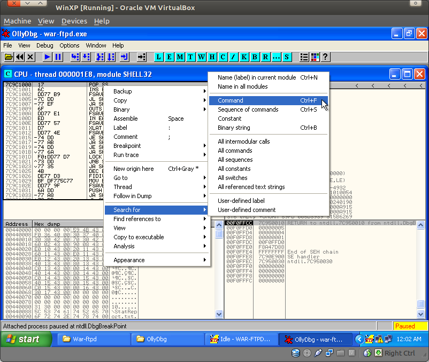Expand Find references to submenu
The width and height of the screenshot is (429, 362).
point(156,219)
